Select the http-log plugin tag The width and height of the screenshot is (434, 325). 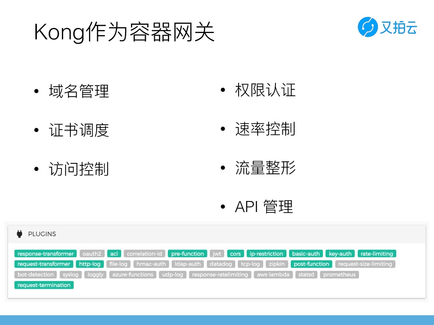(x=90, y=264)
